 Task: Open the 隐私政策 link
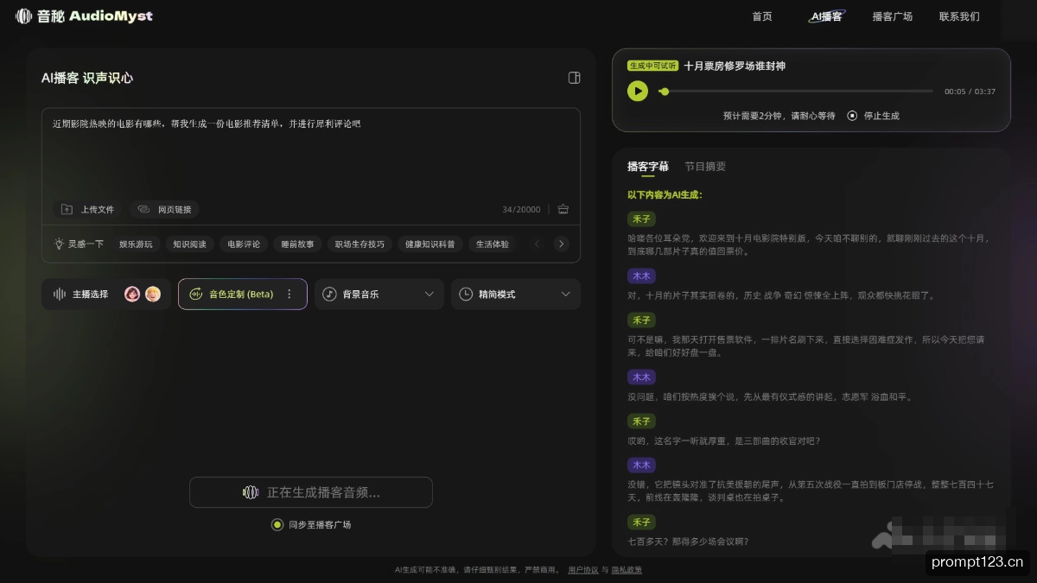(x=627, y=570)
